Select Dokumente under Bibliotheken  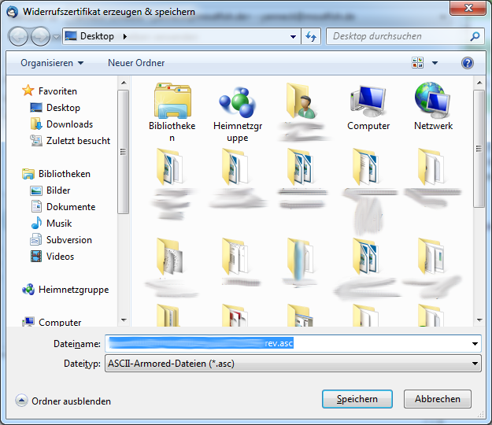(71, 207)
